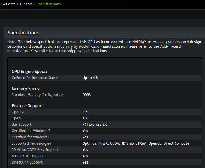The width and height of the screenshot is (205, 168).
Task: Select the value Up to 4.8
Action: 90,78
